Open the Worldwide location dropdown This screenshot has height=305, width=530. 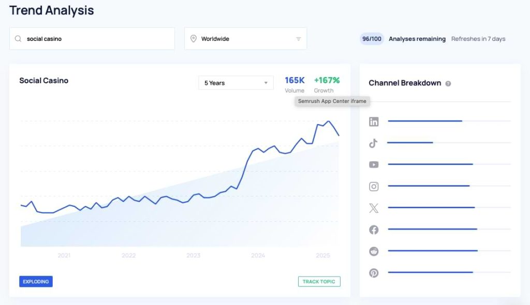click(x=245, y=39)
